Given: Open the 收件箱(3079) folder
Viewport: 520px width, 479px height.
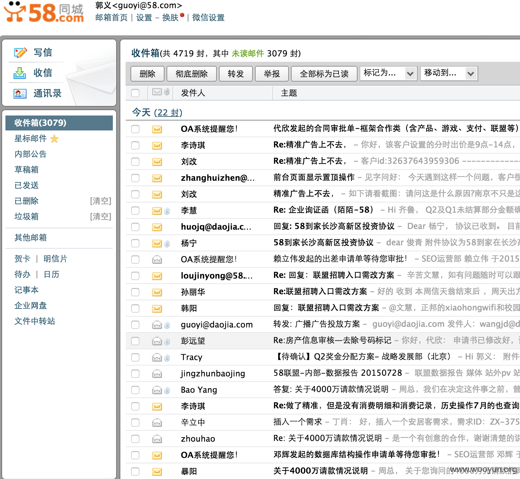Looking at the screenshot, I should [x=59, y=123].
